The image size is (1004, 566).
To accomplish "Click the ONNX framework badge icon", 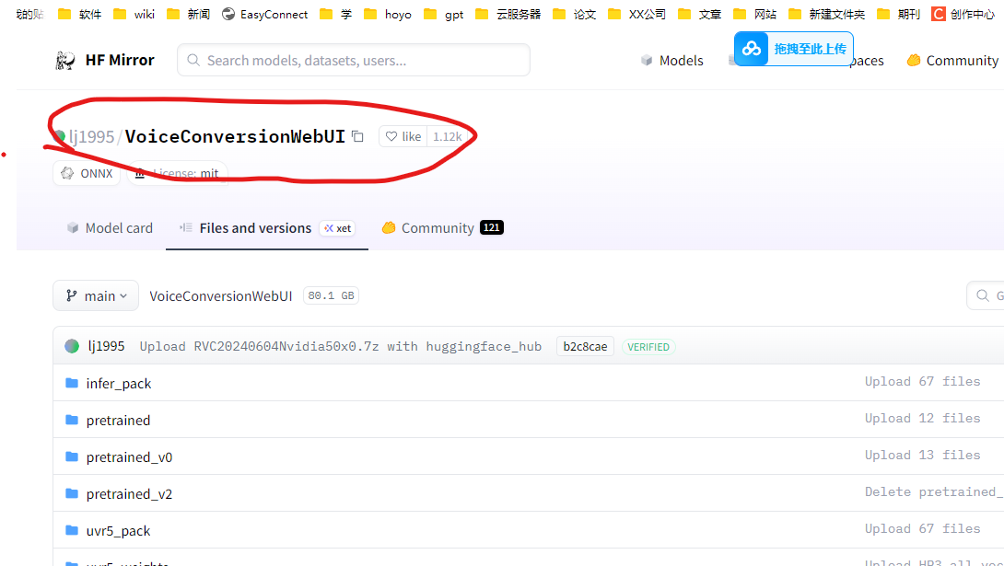I will 66,173.
